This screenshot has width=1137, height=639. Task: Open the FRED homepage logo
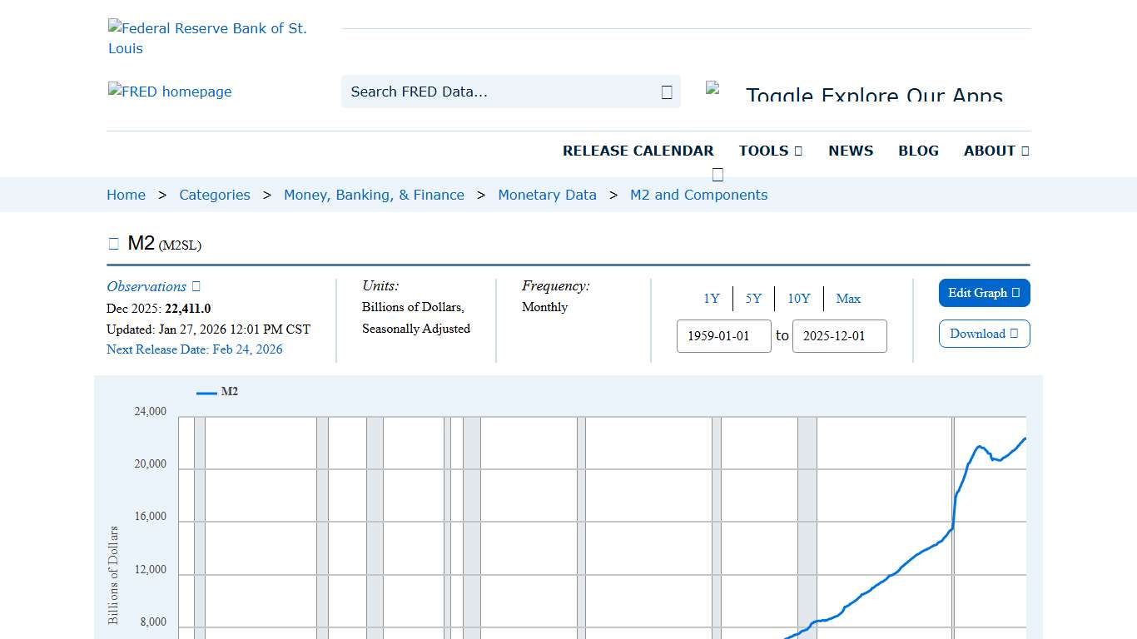pos(170,92)
